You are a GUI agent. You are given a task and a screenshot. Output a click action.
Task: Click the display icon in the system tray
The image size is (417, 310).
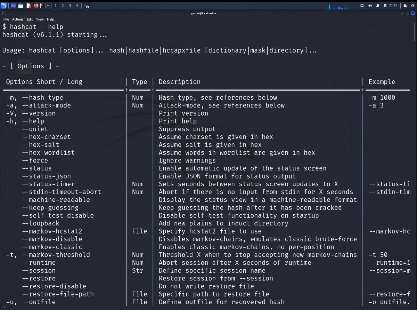(362, 6)
